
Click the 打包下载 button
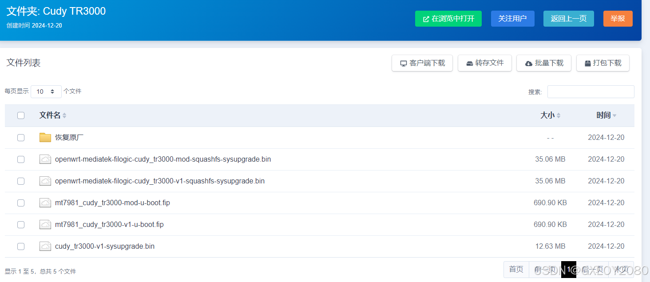(x=603, y=63)
